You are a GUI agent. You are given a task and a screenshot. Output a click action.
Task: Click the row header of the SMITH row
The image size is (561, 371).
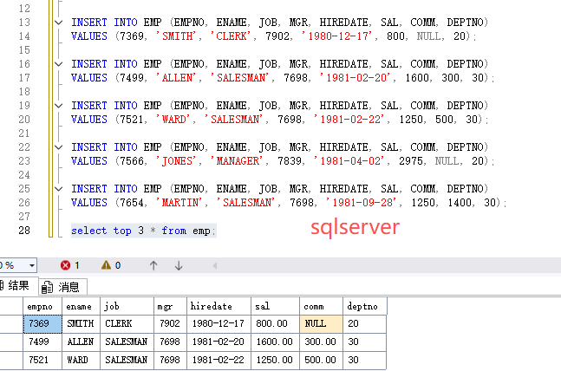11,324
